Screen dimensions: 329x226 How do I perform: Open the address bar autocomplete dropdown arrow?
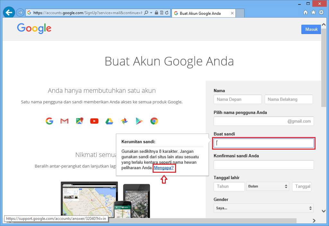coord(151,13)
